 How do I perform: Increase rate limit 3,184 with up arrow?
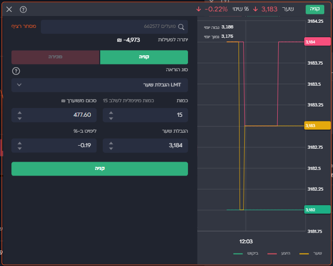111,143
